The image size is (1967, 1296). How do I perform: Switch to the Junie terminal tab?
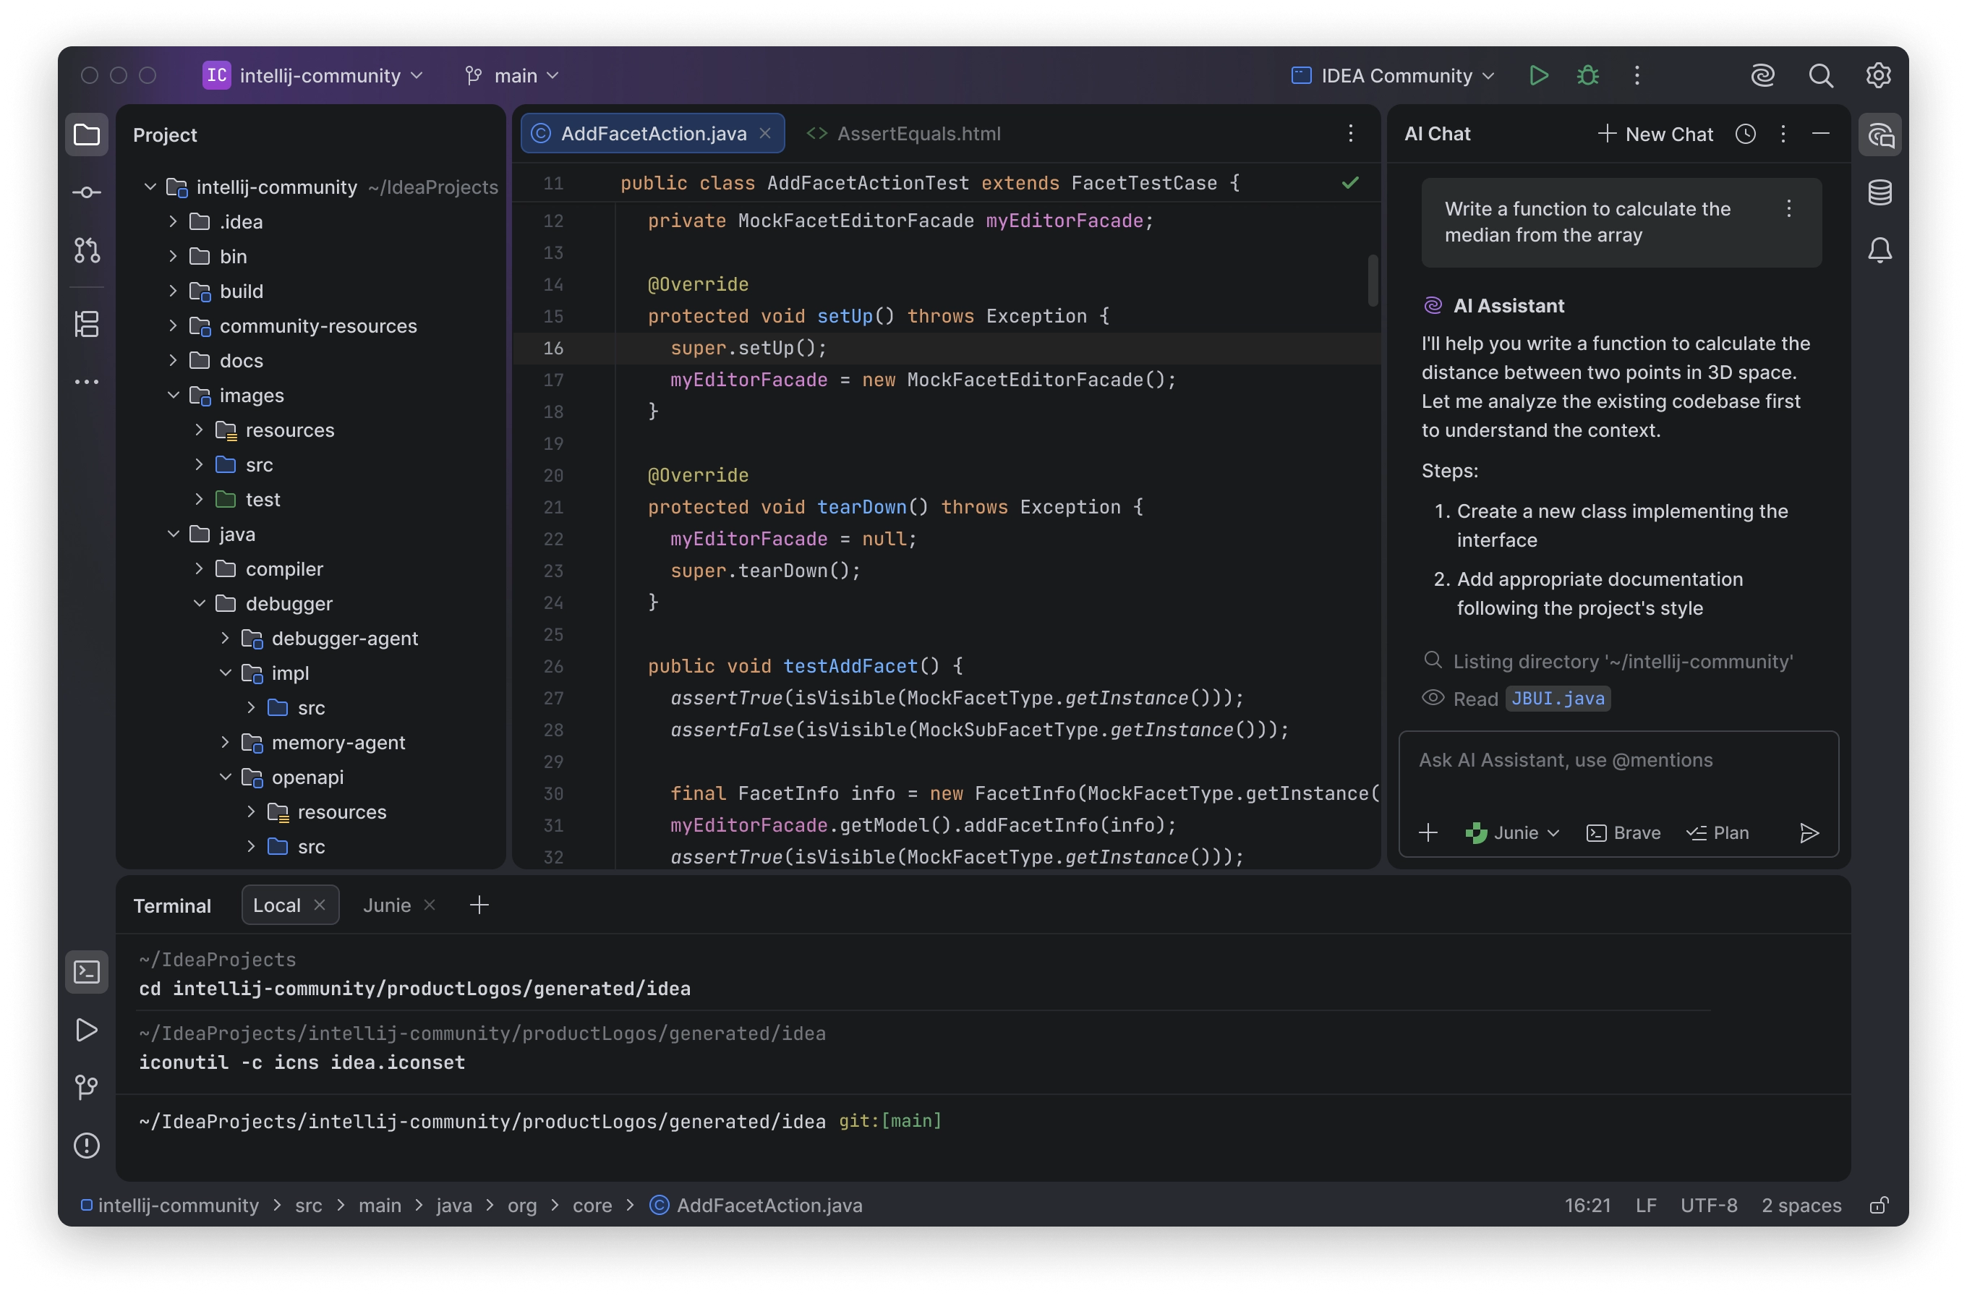386,905
